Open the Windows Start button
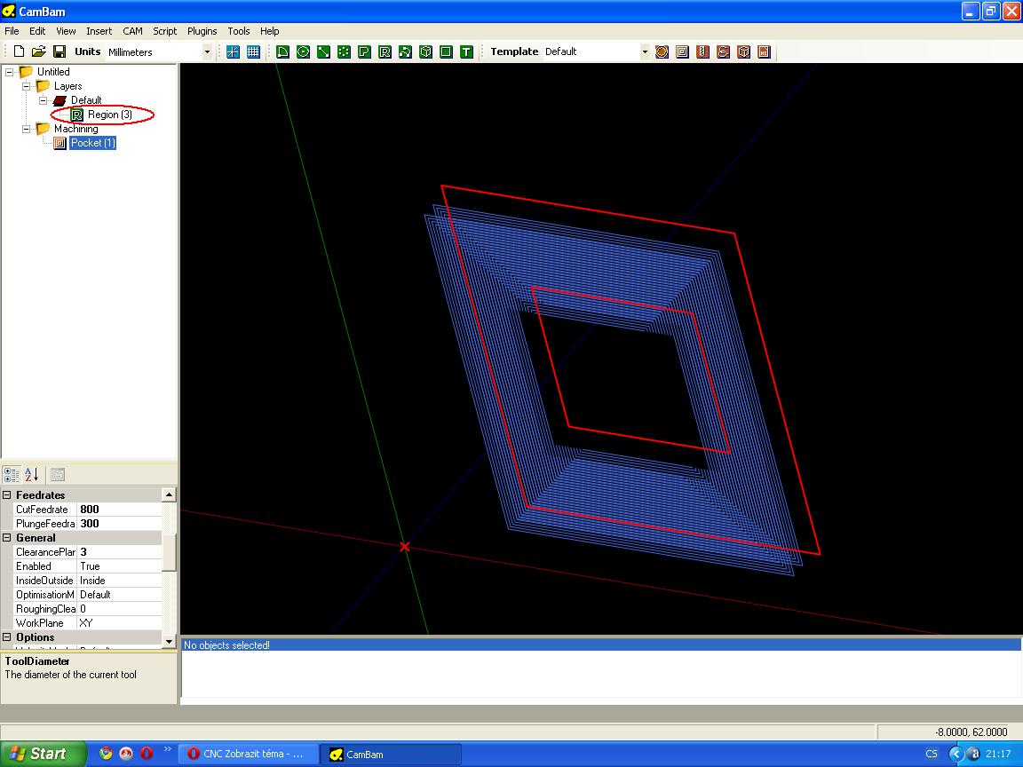Viewport: 1023px width, 767px height. click(x=43, y=754)
